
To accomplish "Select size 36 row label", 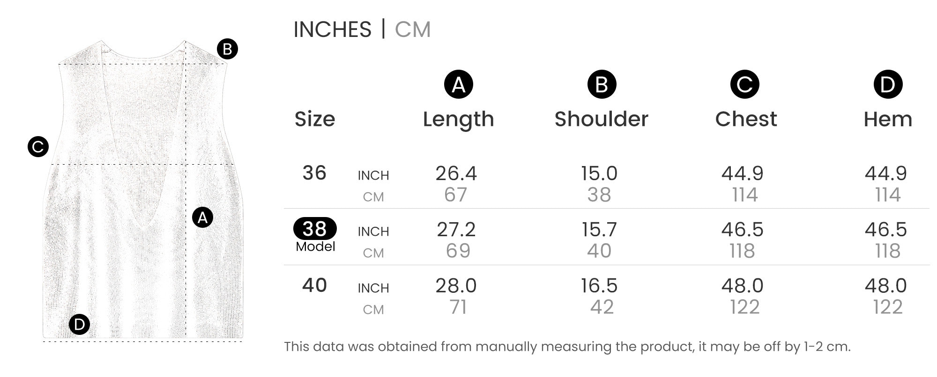I will 314,173.
